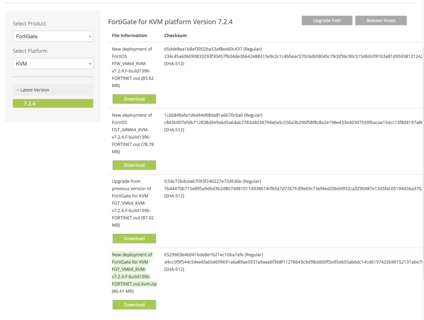Image resolution: width=424 pixels, height=320 pixels.
Task: Click the Select Product dropdown arrow
Action: coord(89,36)
